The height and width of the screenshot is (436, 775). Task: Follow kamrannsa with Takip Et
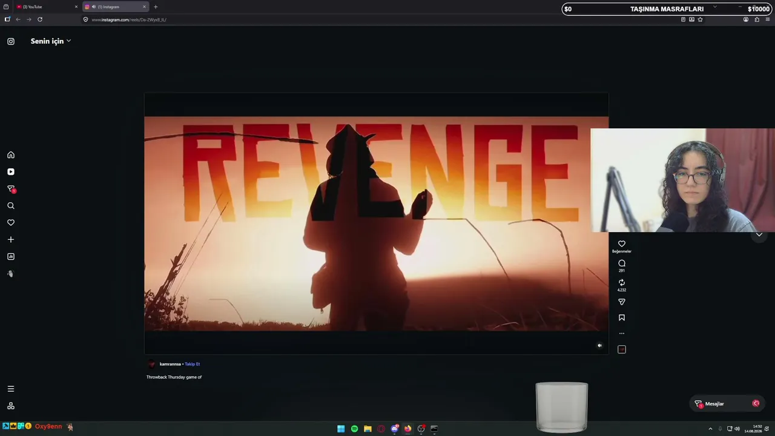193,364
